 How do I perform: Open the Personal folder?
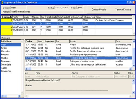point(11,55)
